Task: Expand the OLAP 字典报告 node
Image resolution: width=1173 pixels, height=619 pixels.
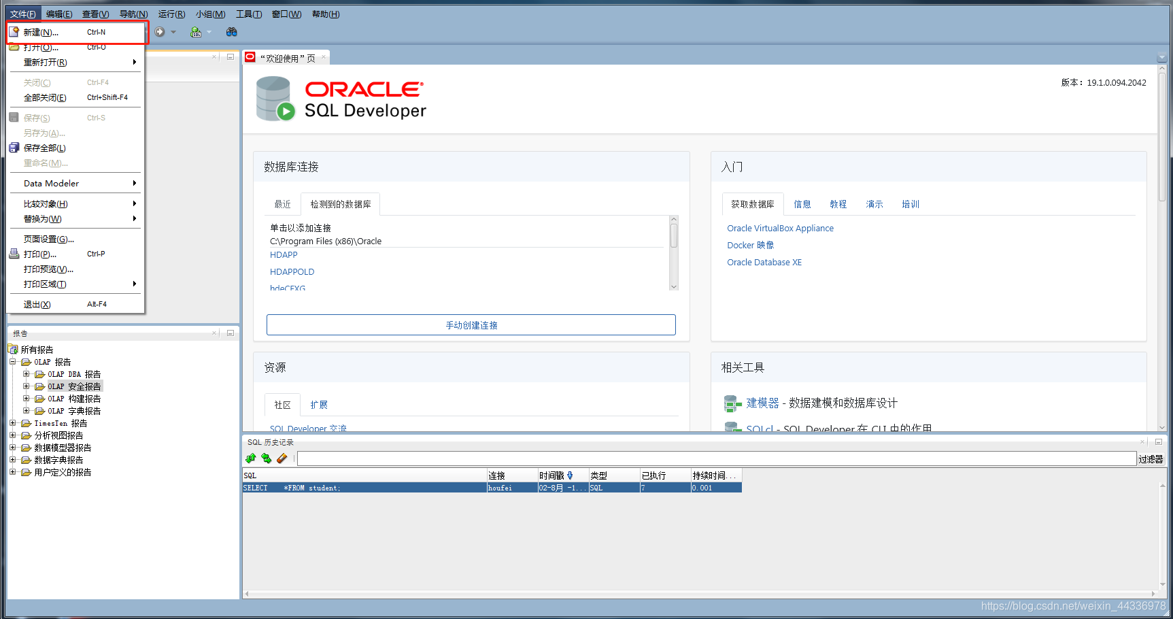Action: tap(27, 411)
